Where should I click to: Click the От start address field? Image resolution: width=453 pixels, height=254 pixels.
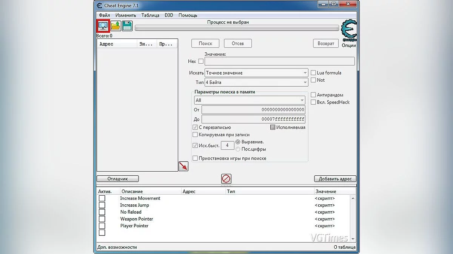[x=253, y=110]
